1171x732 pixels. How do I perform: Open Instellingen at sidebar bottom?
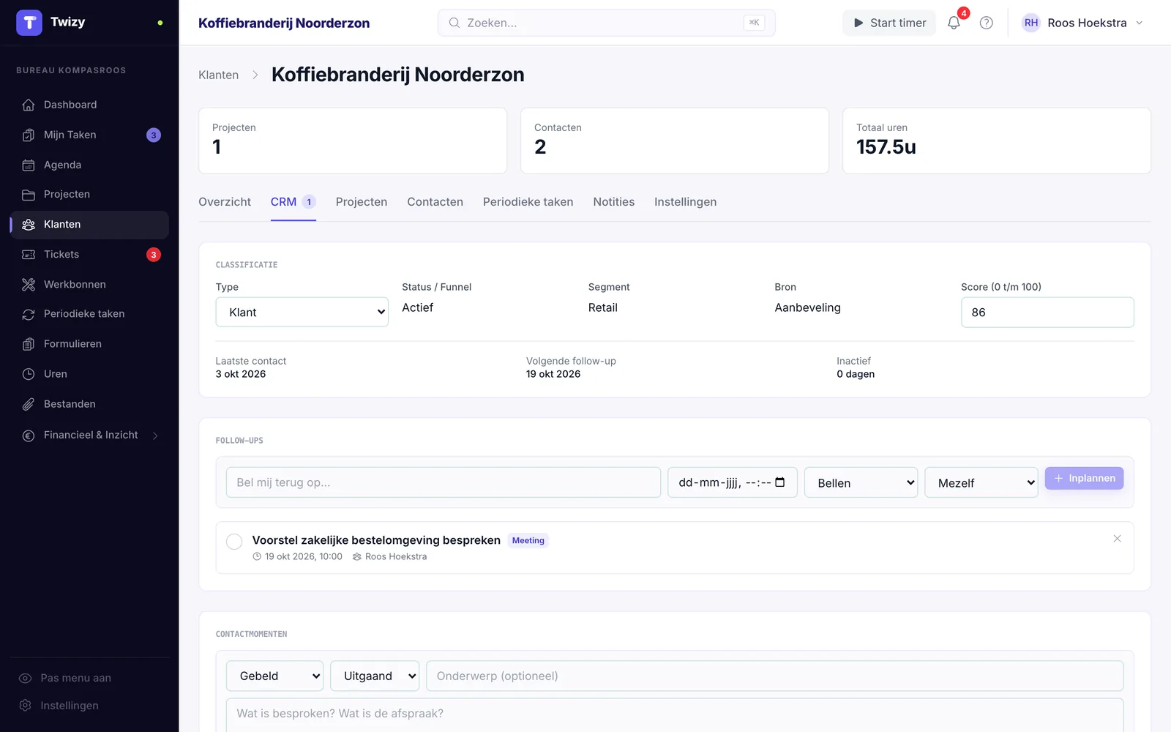(70, 706)
